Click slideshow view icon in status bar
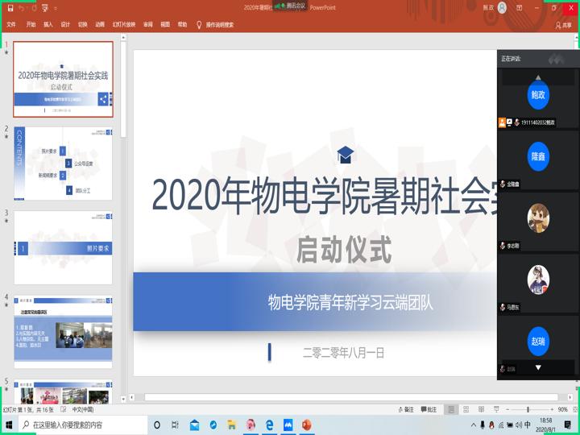Screen dimensions: 580x435 495,409
